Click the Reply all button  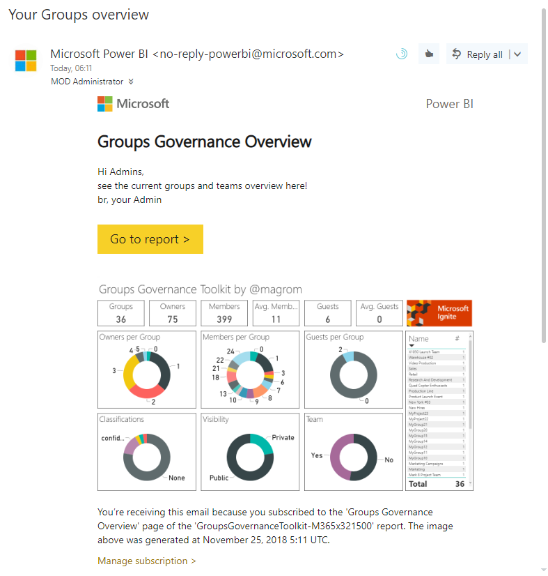point(478,54)
